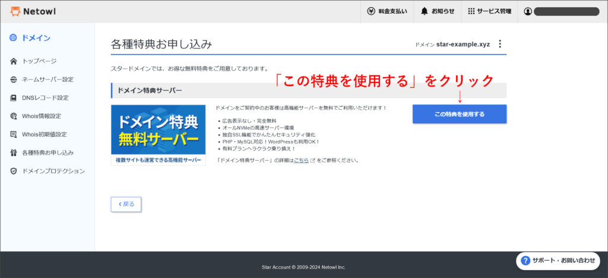Click the star-example.xyz domain name
The width and height of the screenshot is (608, 278).
pyautogui.click(x=463, y=44)
